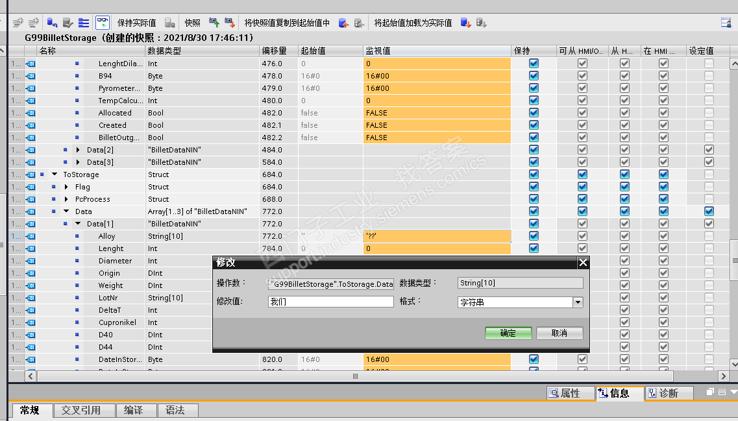Click the blue load-start-values-as-actual icon
The image size is (738, 421).
(466, 23)
